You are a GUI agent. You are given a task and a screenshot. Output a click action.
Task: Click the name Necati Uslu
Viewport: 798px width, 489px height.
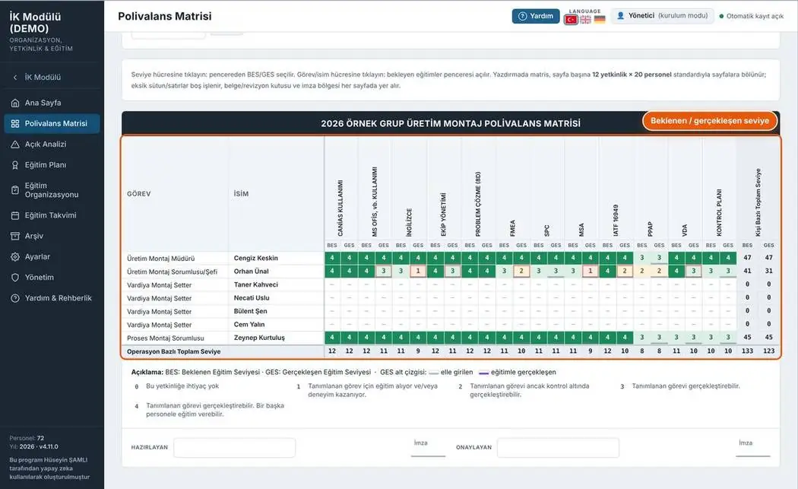click(x=252, y=298)
